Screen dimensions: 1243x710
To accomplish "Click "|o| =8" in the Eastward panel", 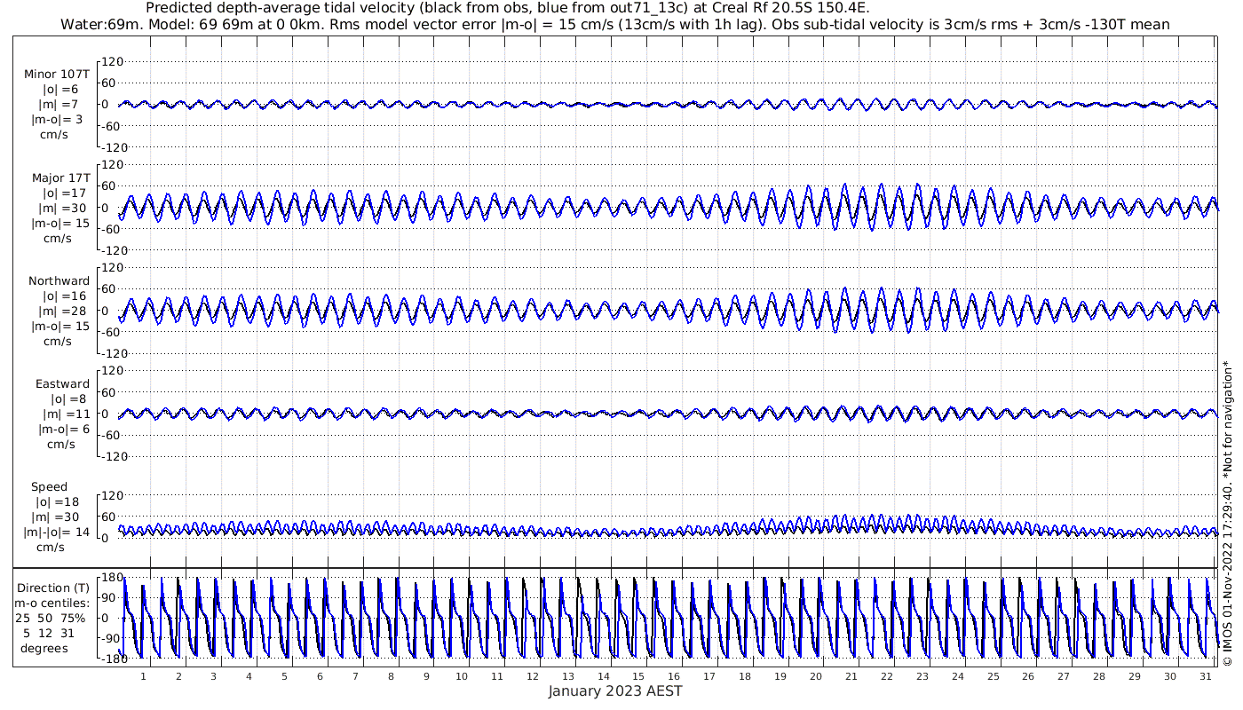I will click(67, 399).
